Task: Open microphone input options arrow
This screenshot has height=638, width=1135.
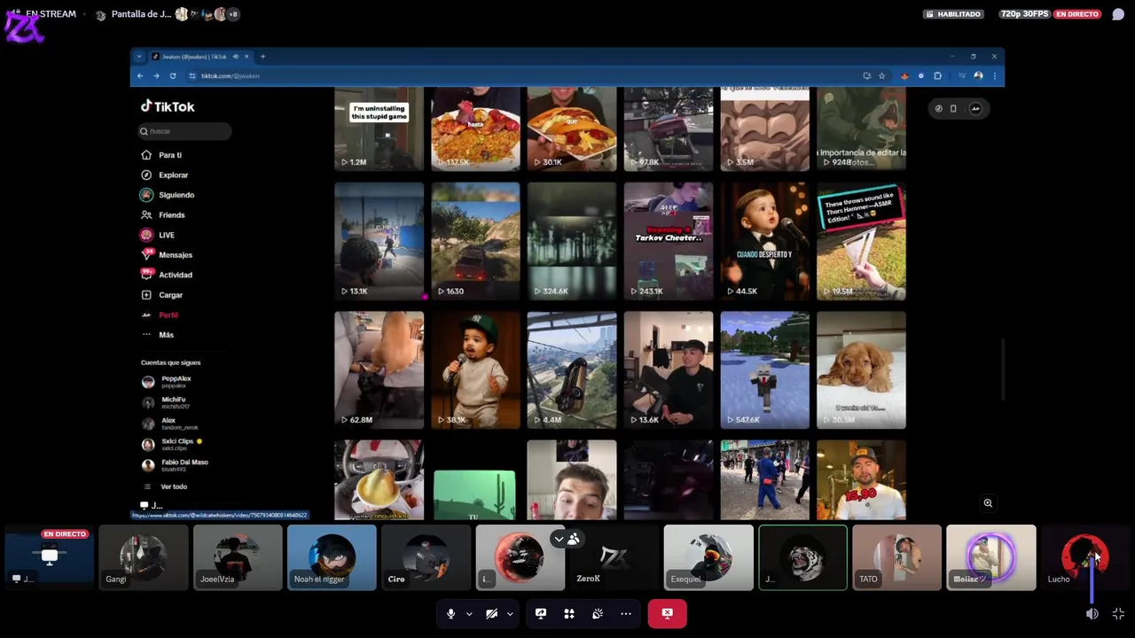Action: point(469,613)
